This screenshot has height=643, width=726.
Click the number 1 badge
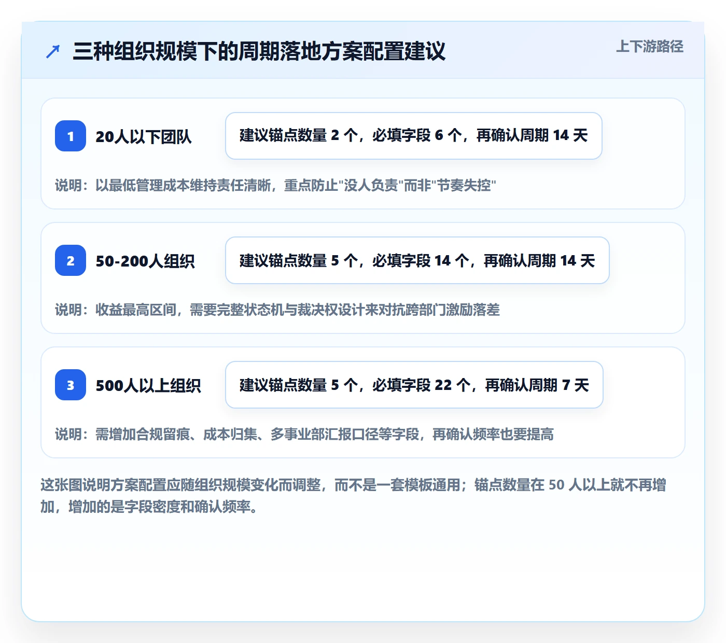pyautogui.click(x=71, y=136)
